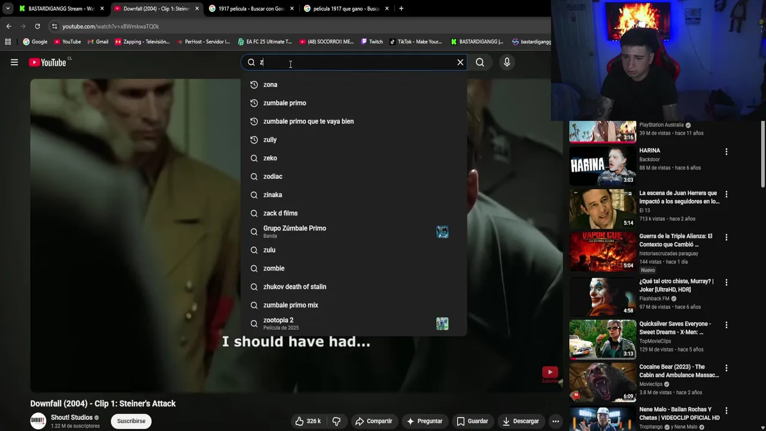Open the Preguntar AI button
This screenshot has width=766, height=431.
[424, 421]
